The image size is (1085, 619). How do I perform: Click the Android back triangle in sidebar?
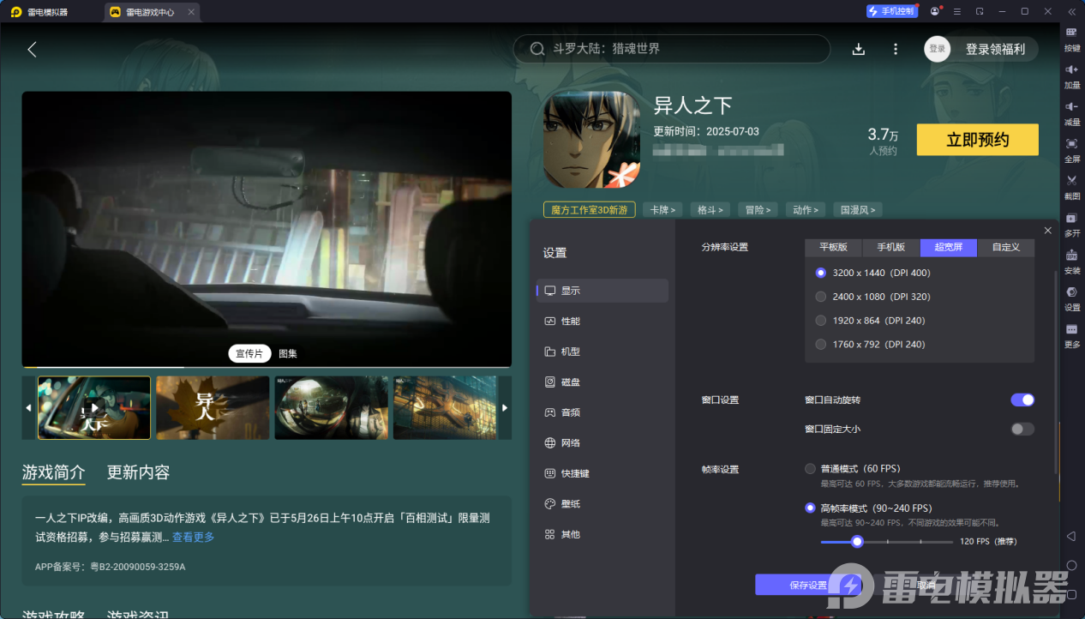click(x=1071, y=536)
